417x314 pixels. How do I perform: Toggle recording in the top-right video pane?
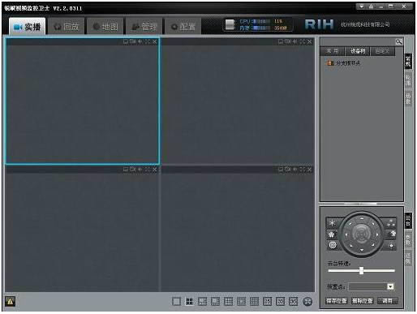point(288,41)
